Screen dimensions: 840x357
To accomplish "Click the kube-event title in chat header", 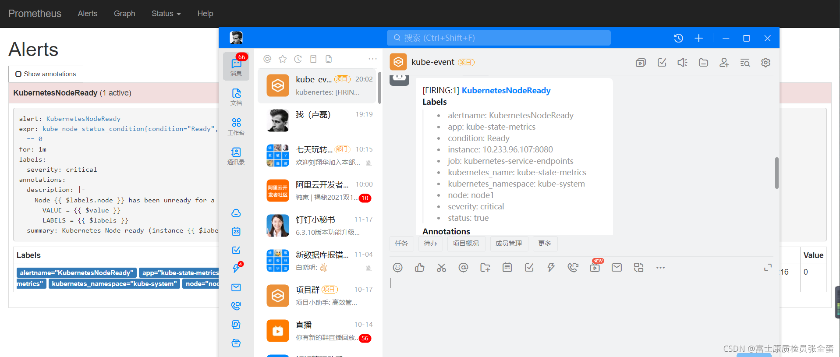I will pos(432,62).
